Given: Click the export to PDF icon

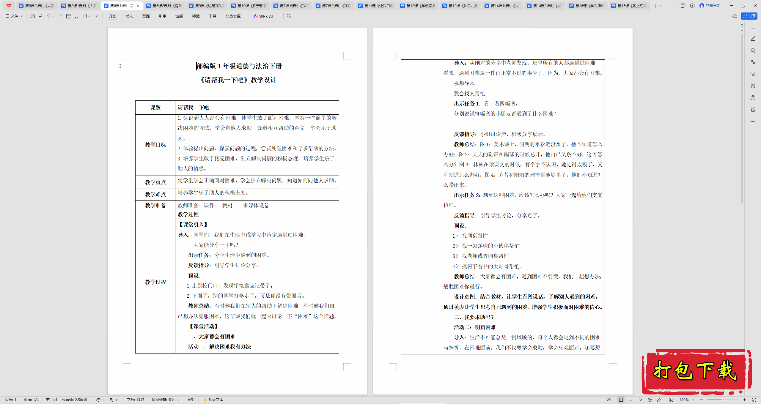Looking at the screenshot, I should (x=68, y=16).
